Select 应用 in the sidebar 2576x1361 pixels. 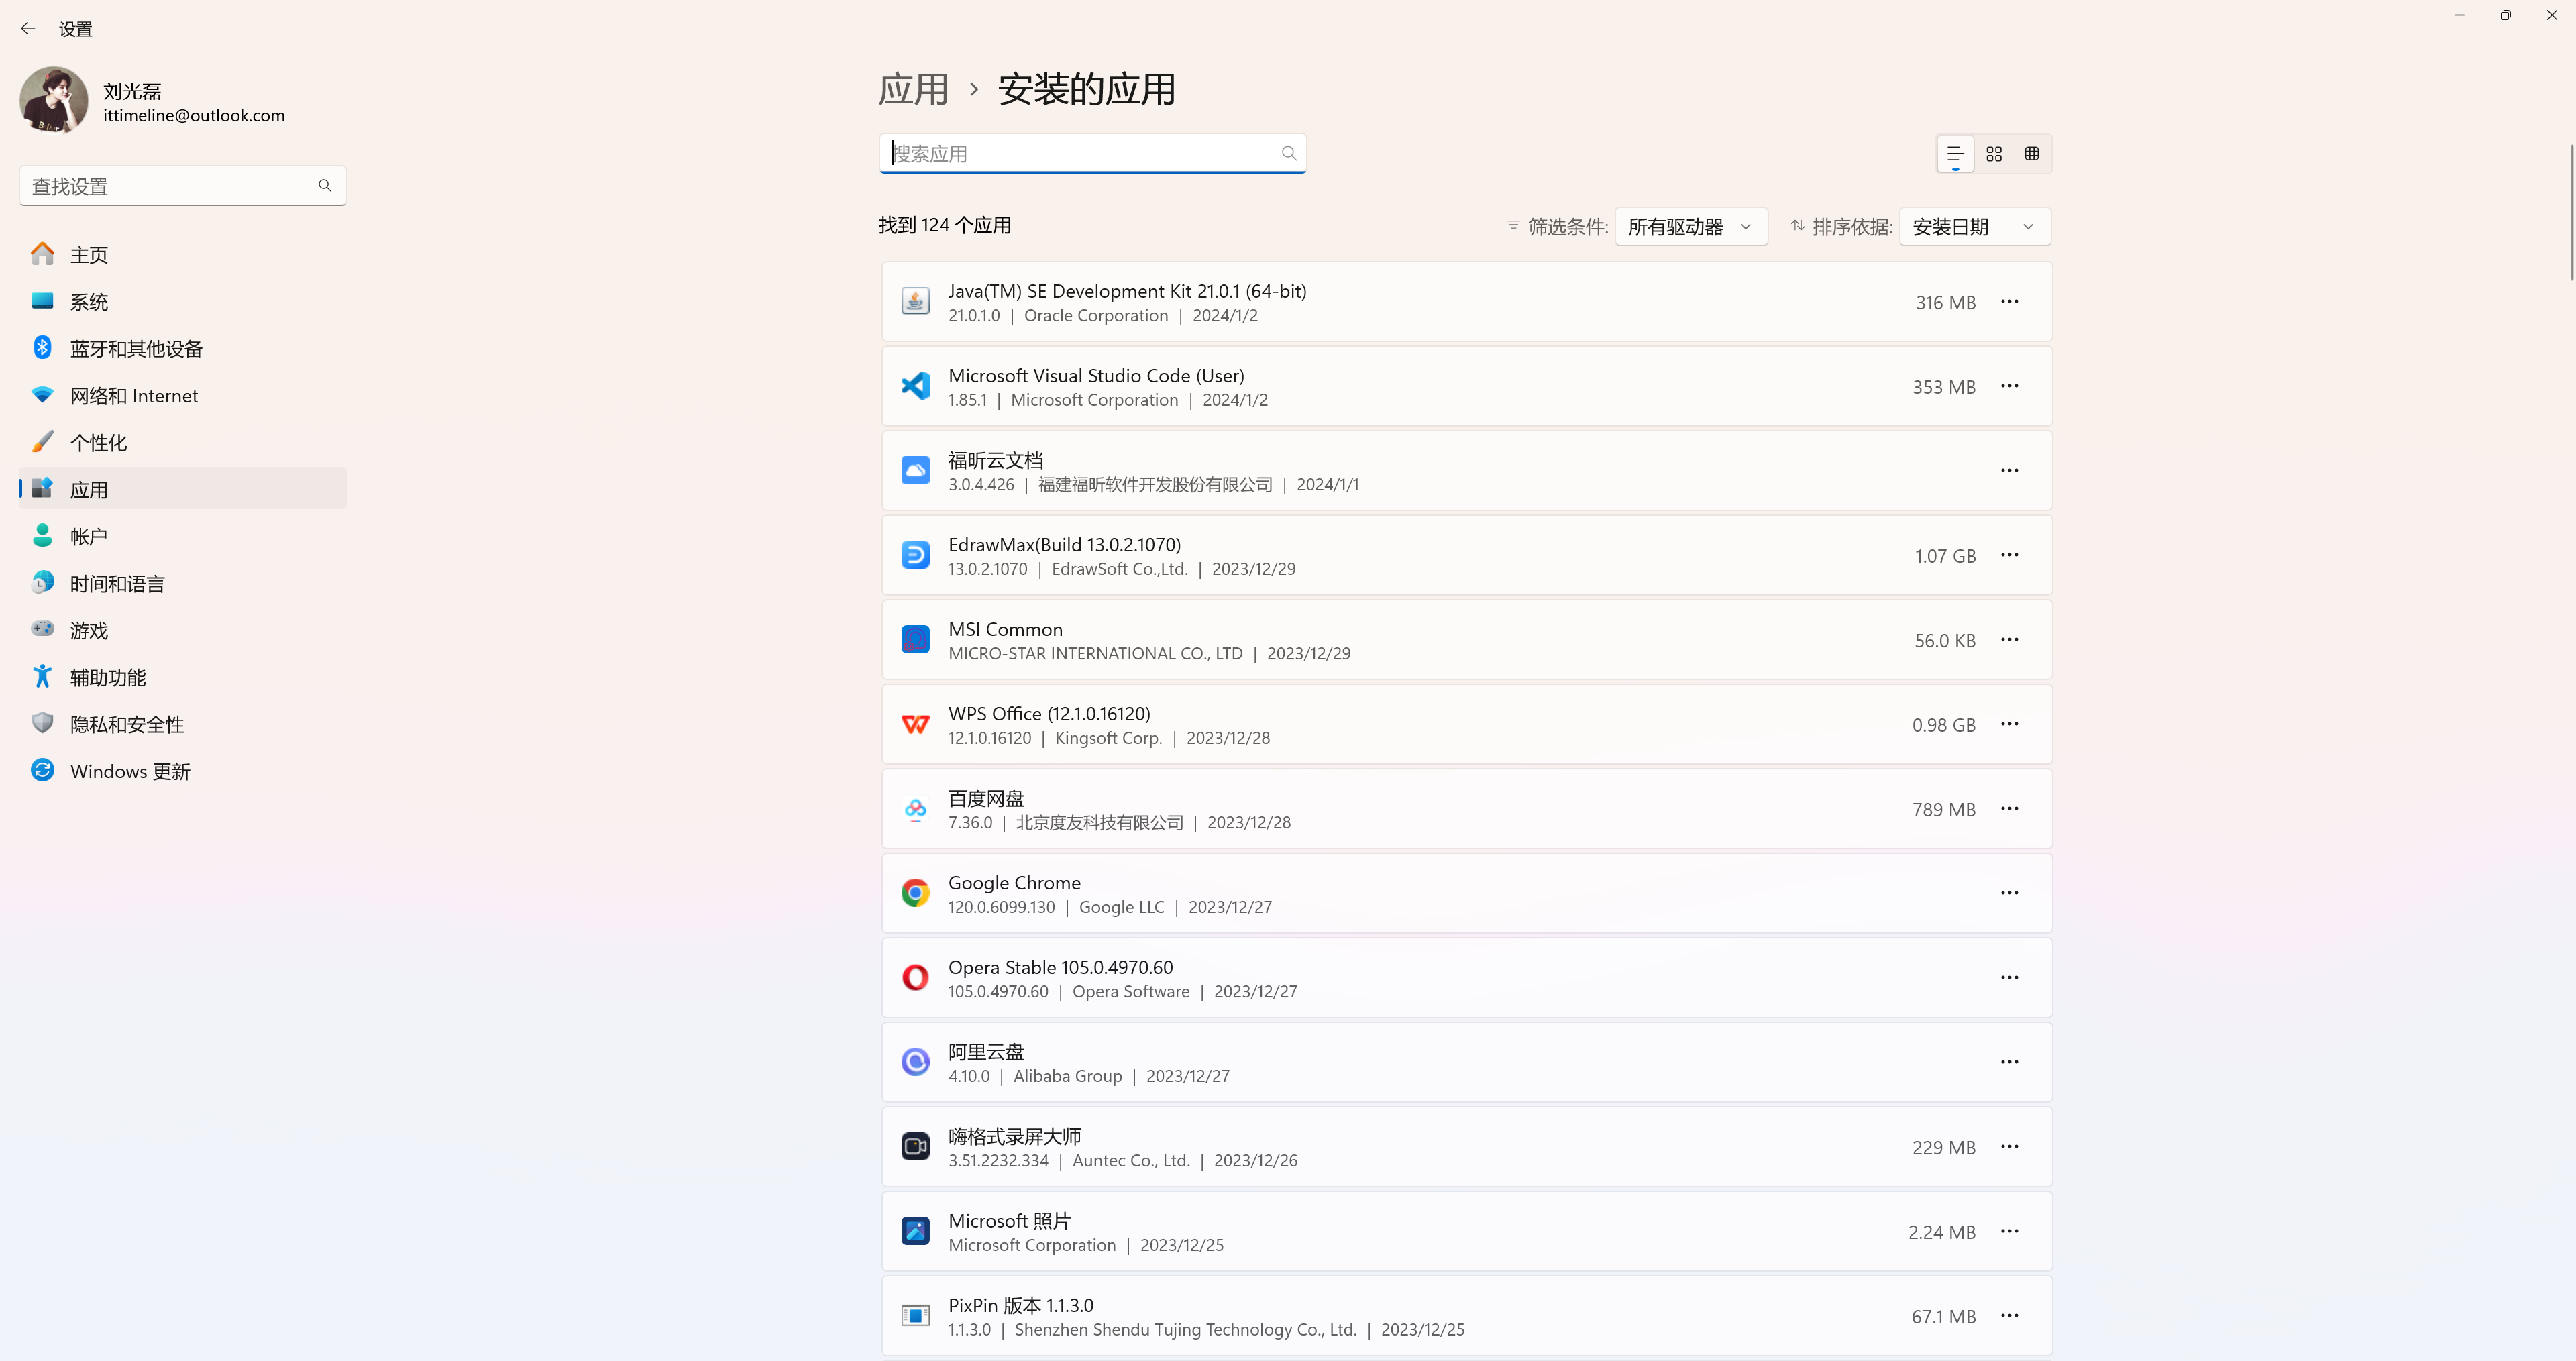coord(183,489)
